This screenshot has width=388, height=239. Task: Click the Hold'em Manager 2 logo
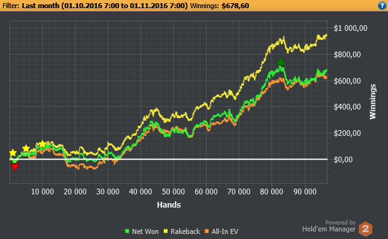pos(366,229)
